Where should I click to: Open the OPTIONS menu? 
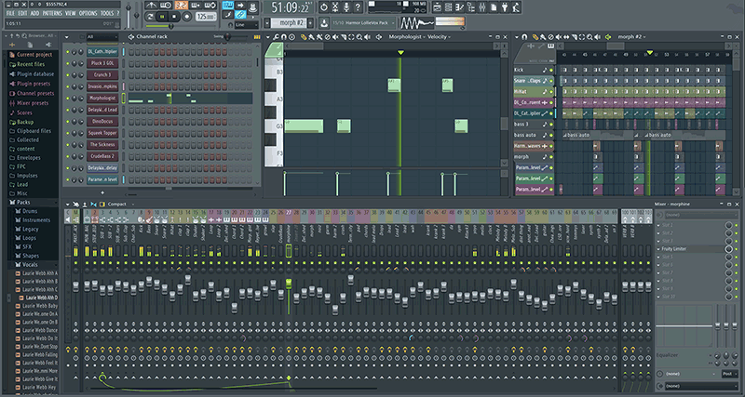pyautogui.click(x=88, y=13)
